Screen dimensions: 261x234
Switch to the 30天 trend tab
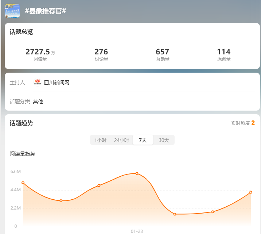tap(164, 140)
